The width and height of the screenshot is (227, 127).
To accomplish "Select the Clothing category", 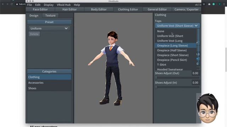I will [x=49, y=77].
